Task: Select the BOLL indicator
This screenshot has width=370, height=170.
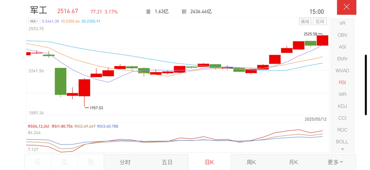Action: pyautogui.click(x=342, y=142)
